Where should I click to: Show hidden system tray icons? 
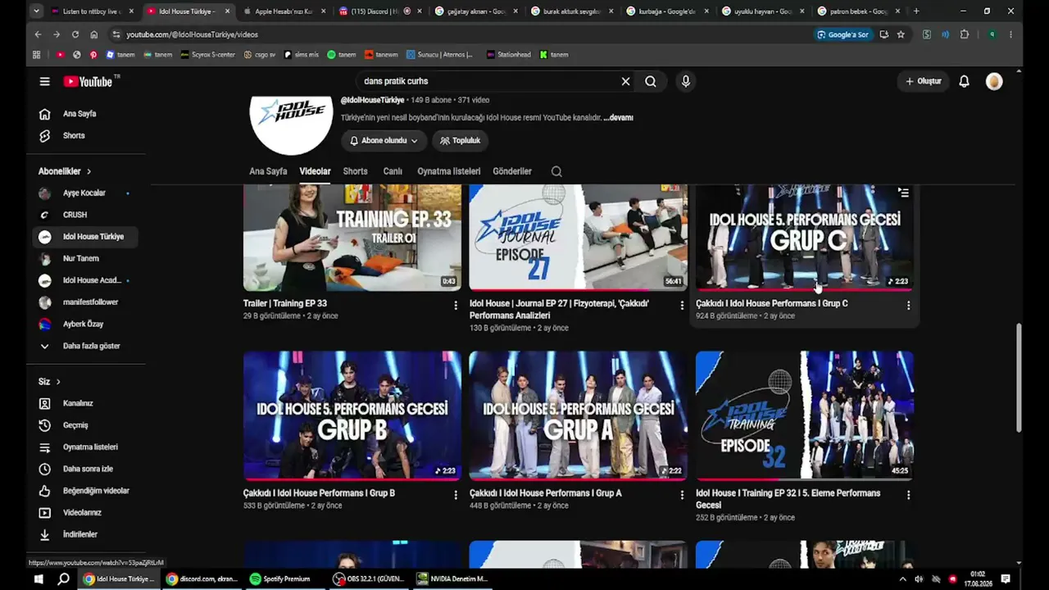pos(902,579)
